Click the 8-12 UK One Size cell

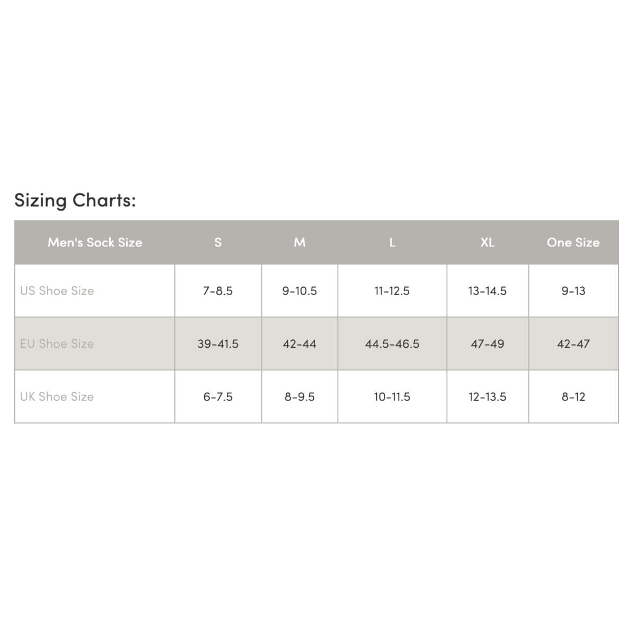tap(573, 396)
